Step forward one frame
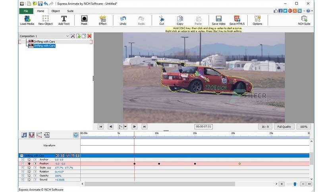This screenshot has height=192, width=332. tap(135, 127)
